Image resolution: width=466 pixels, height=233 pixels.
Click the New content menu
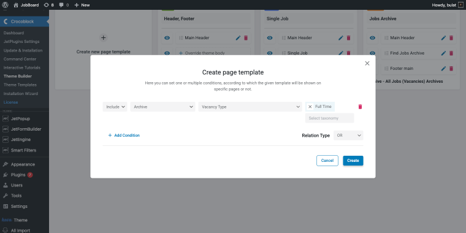(82, 5)
